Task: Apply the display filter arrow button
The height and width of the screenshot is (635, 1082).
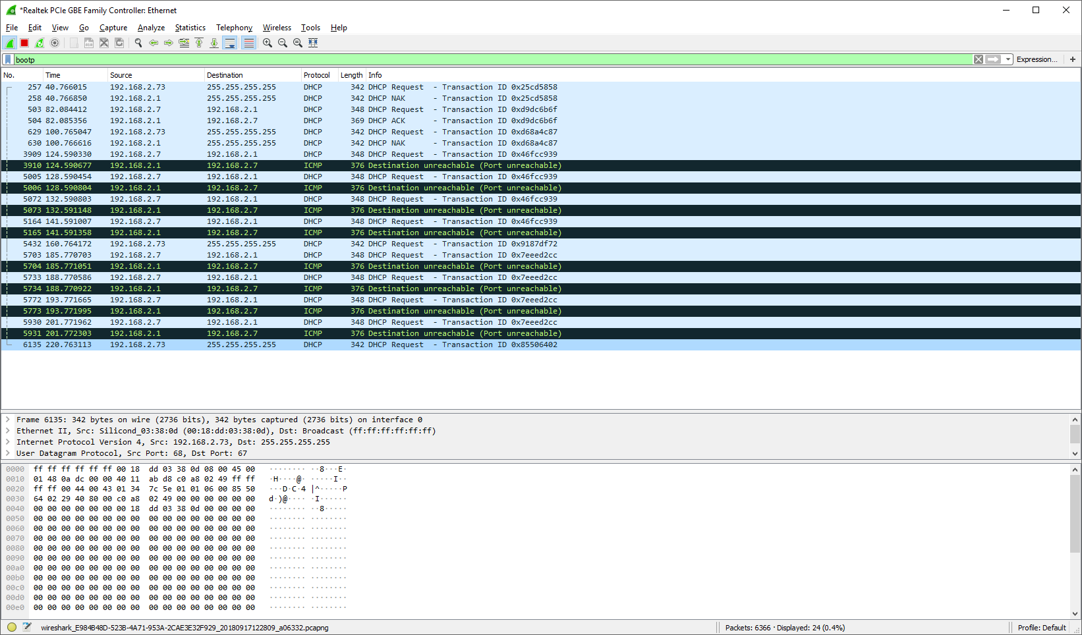Action: click(x=993, y=59)
